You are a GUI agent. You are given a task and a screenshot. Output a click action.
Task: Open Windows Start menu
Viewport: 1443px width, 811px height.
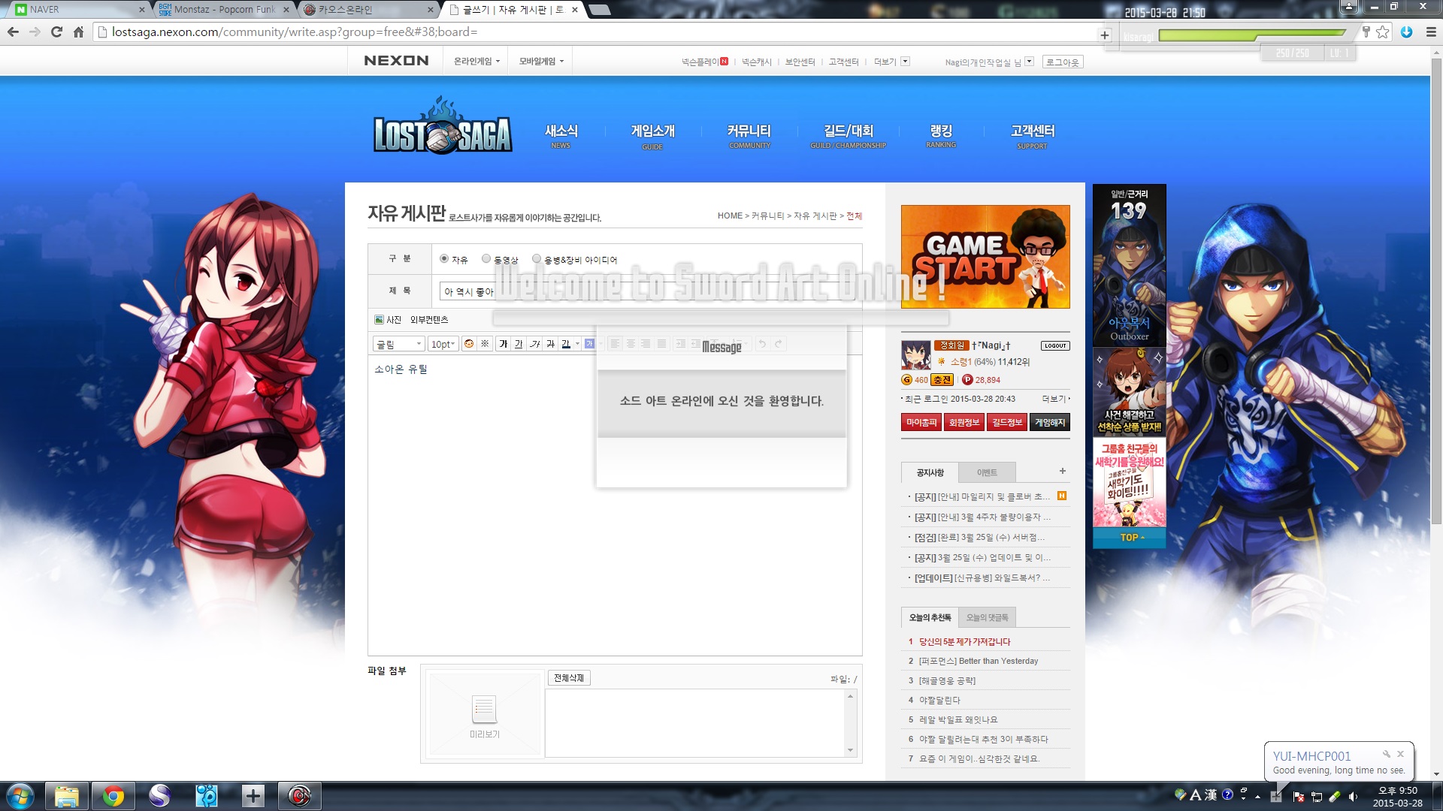pyautogui.click(x=20, y=796)
